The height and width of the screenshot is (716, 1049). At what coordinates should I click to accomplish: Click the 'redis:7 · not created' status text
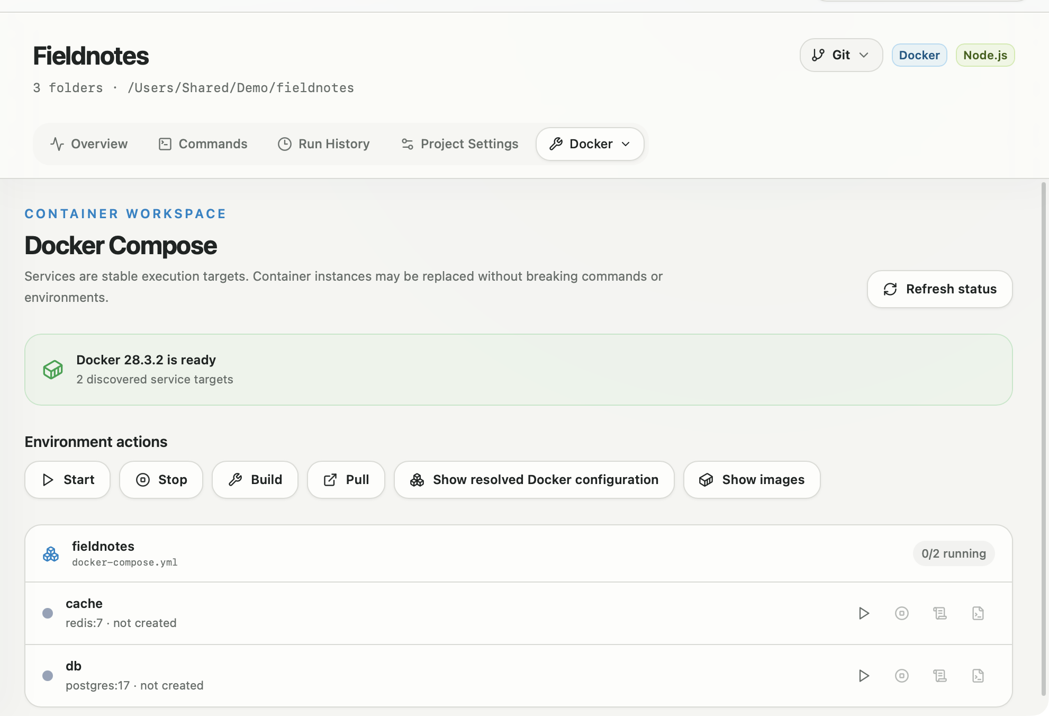(121, 623)
